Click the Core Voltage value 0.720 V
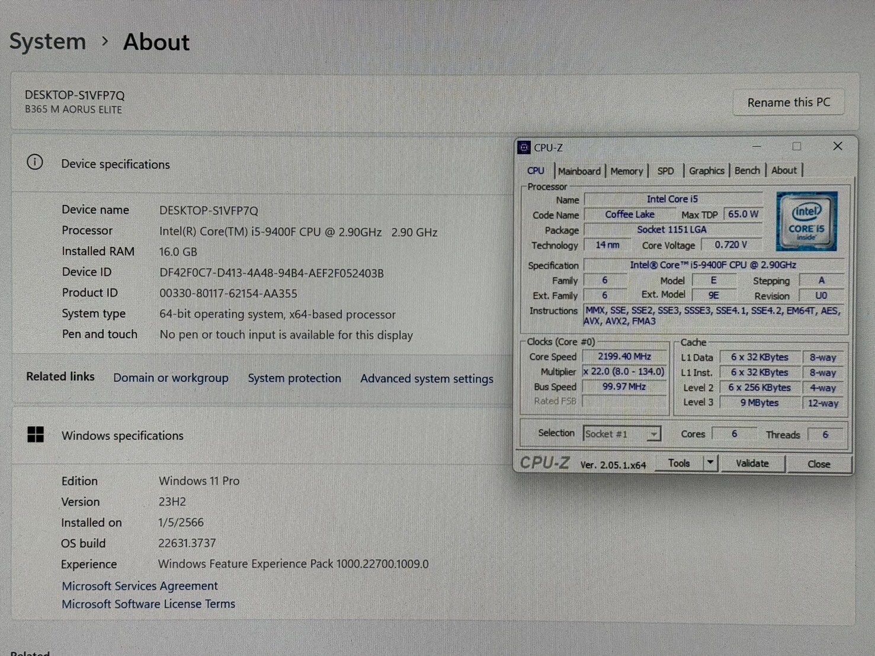 (731, 245)
